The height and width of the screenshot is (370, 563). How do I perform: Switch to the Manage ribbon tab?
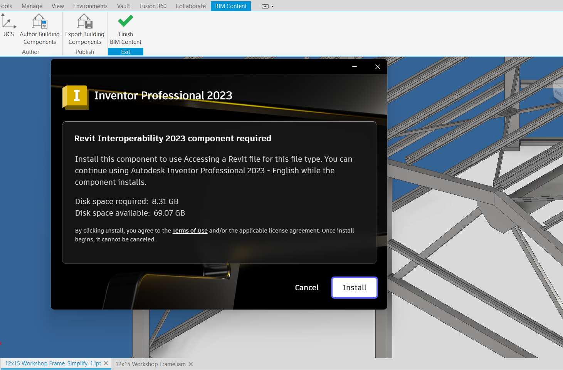click(32, 6)
